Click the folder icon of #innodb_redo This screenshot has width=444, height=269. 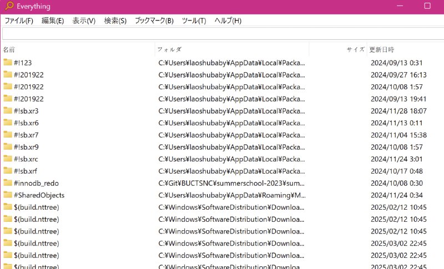coord(8,182)
